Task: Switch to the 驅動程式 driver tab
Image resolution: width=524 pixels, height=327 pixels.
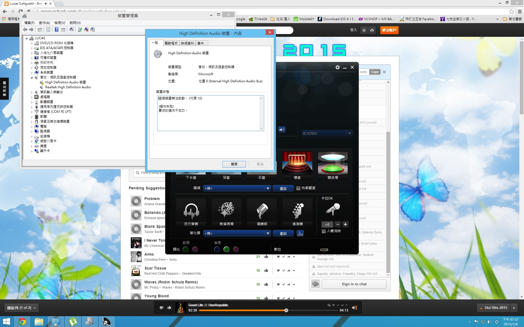Action: (171, 43)
